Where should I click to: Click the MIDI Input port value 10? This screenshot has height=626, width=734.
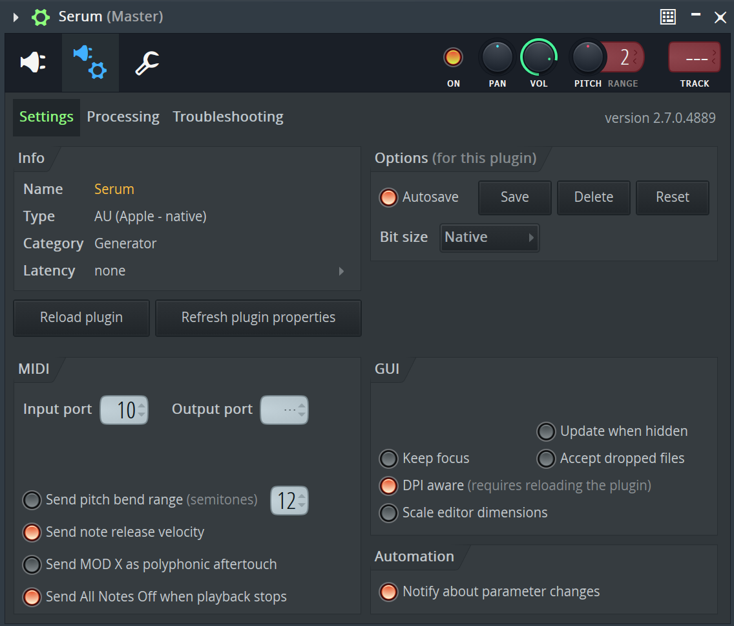pyautogui.click(x=124, y=410)
